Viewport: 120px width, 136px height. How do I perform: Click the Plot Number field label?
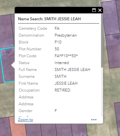click(x=30, y=49)
